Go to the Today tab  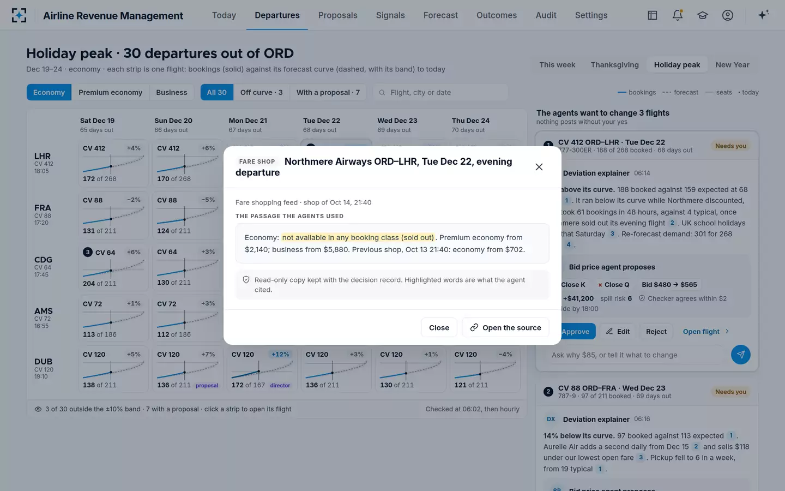[224, 15]
